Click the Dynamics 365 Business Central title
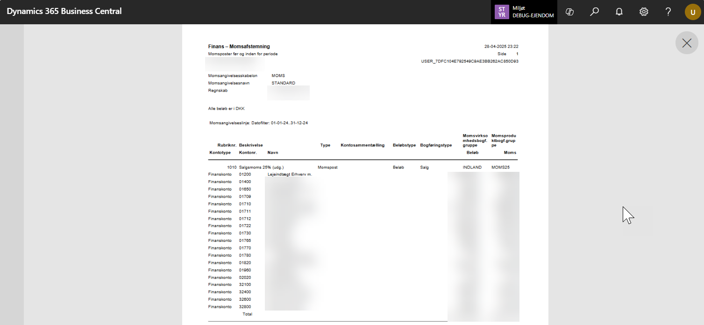The width and height of the screenshot is (704, 325). pyautogui.click(x=64, y=11)
